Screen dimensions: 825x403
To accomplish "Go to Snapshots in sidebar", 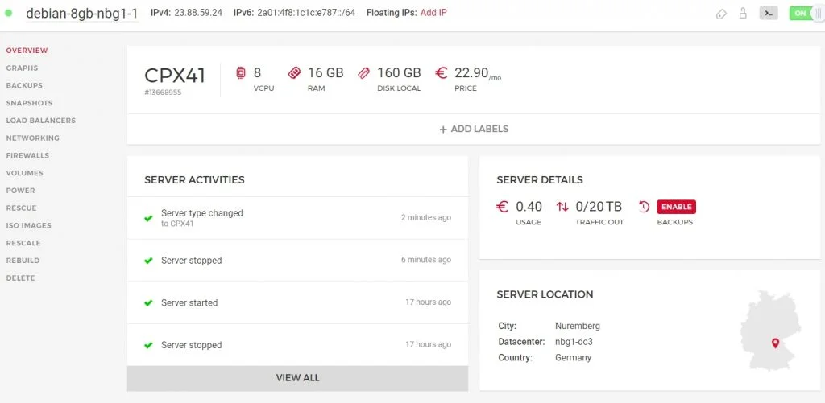I will [x=29, y=103].
